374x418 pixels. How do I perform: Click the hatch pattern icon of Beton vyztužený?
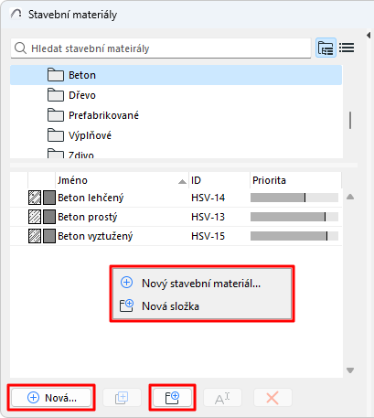click(x=35, y=236)
